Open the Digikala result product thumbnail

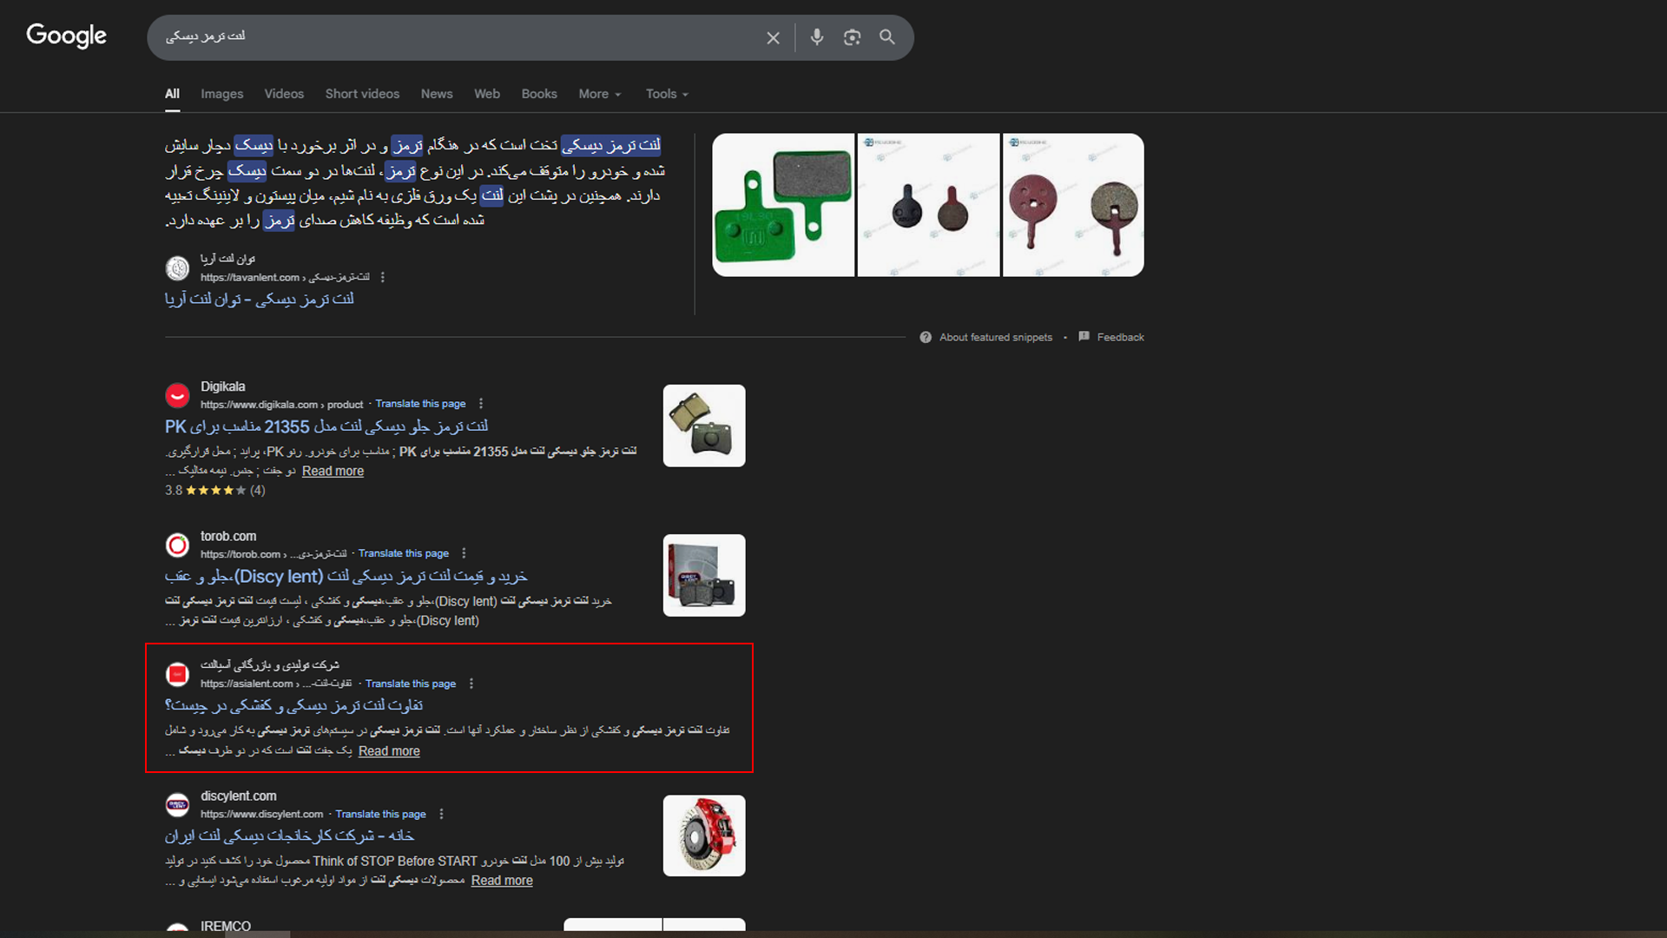pos(704,426)
